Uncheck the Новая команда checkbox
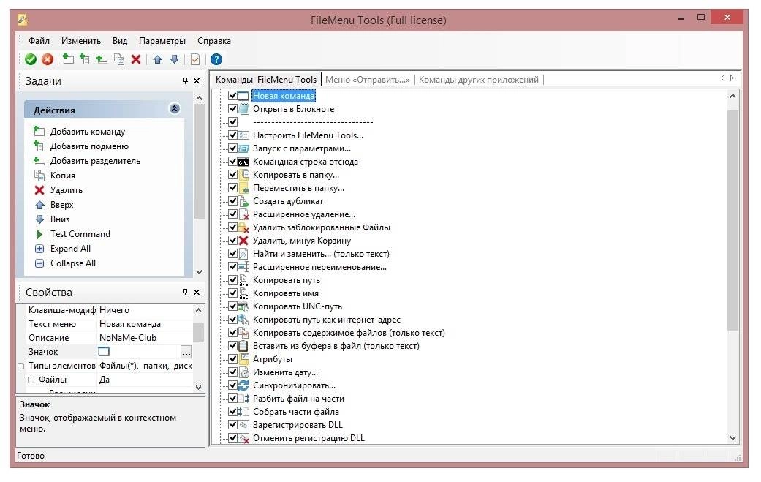 click(x=233, y=95)
